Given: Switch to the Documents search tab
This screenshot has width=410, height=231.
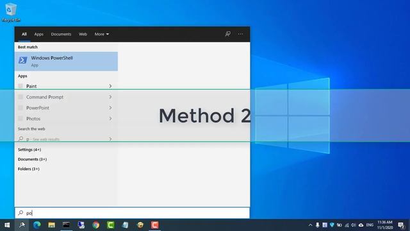Looking at the screenshot, I should tap(61, 34).
